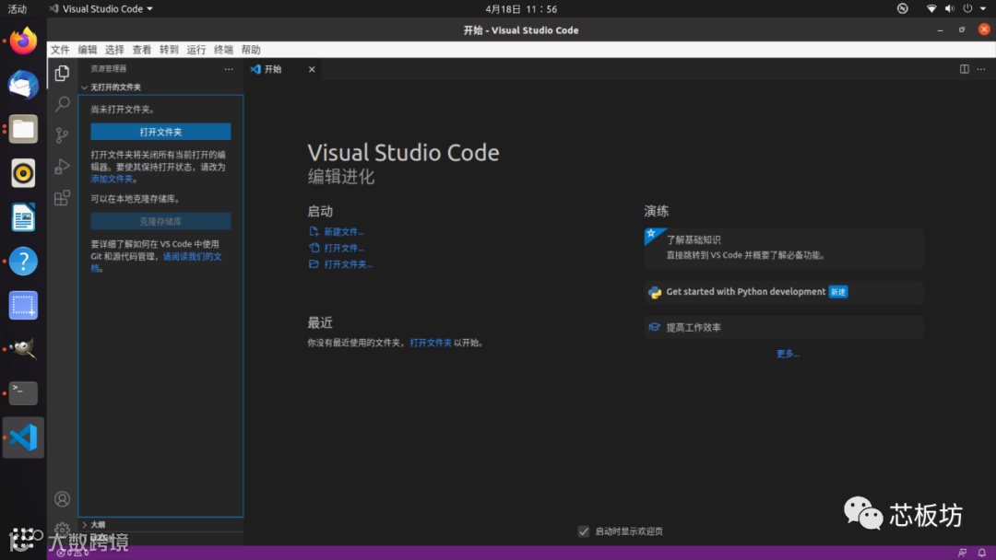Open LibreOffice Writer from the dock

(23, 216)
